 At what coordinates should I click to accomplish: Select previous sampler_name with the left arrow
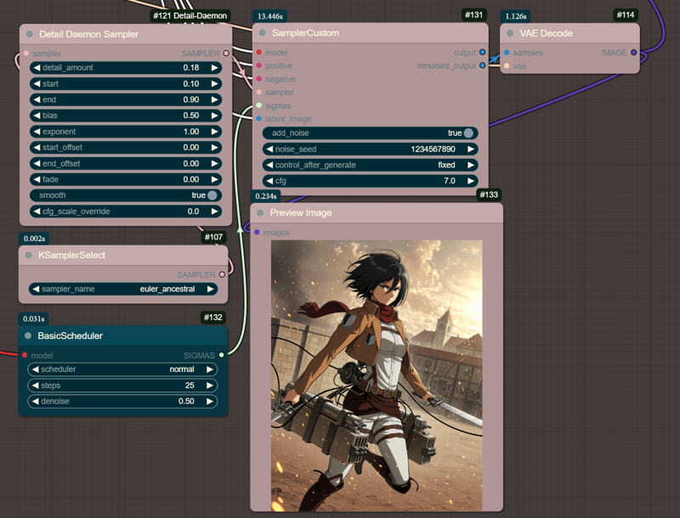pos(36,289)
